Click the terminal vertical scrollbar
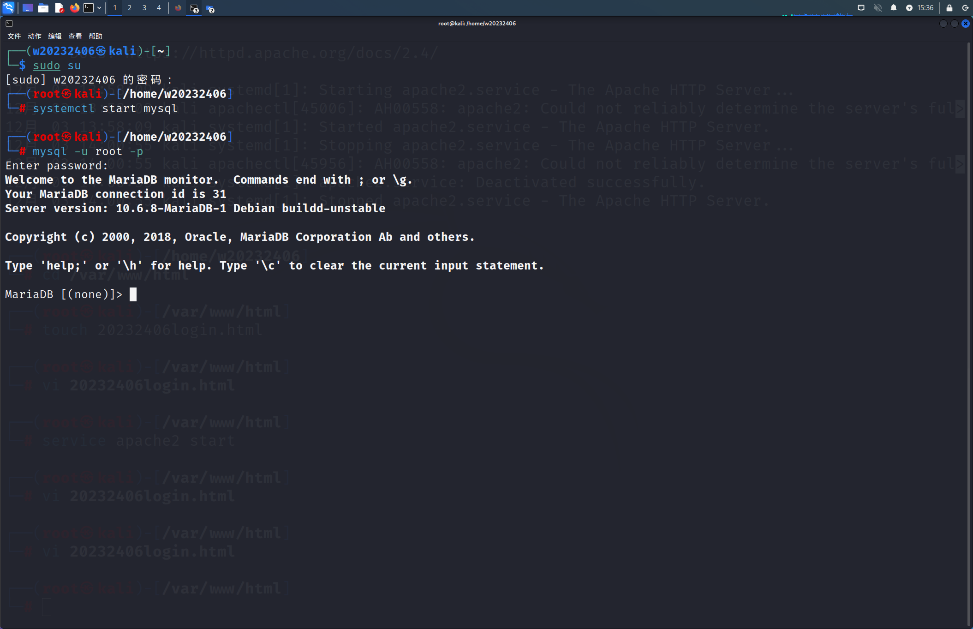973x629 pixels. [x=969, y=323]
